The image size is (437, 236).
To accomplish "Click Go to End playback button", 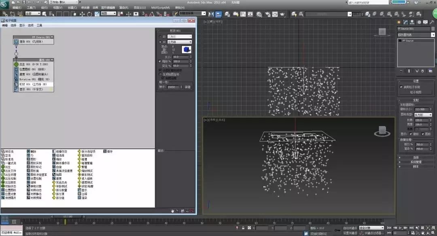I will (412, 228).
